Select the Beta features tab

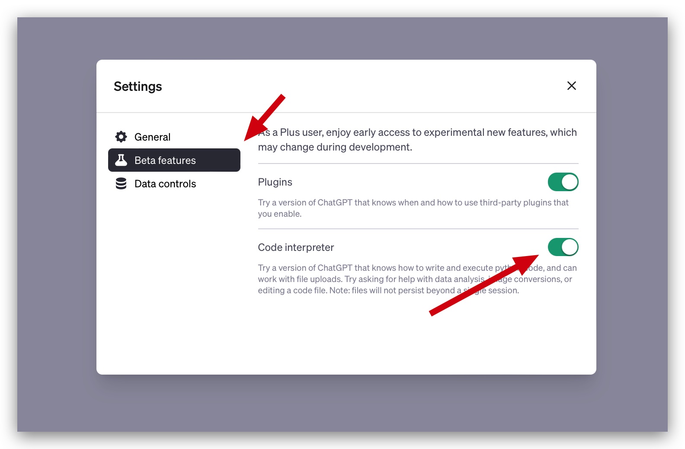click(174, 160)
